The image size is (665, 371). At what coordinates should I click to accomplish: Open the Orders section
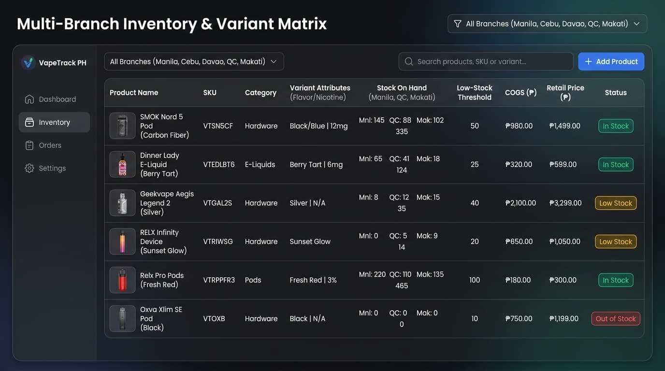click(x=54, y=145)
